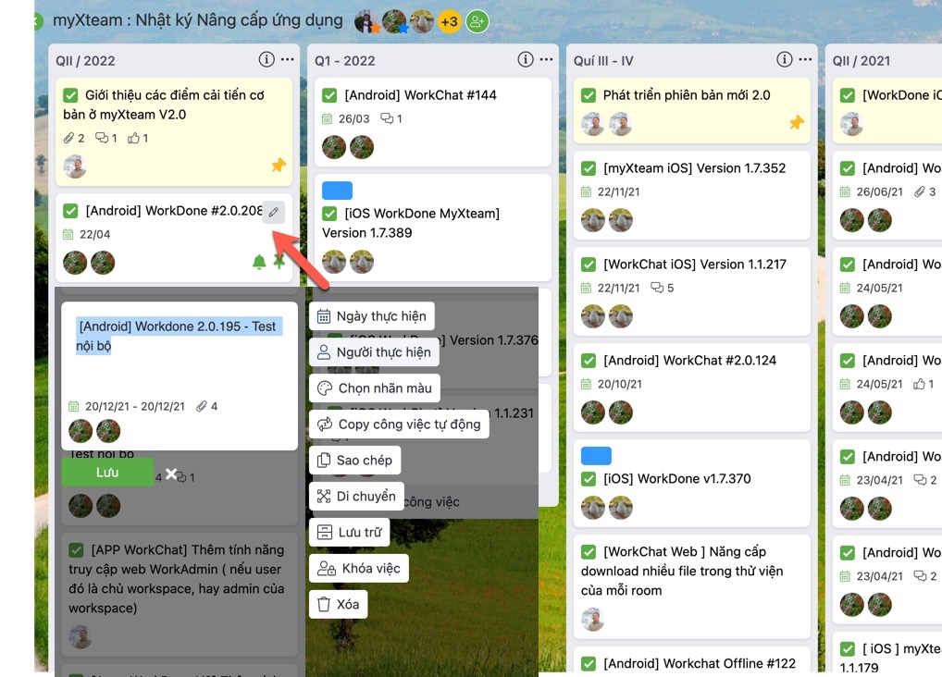942x677 pixels.
Task: Open three-dot menu of QII / 2022 column
Action: [287, 60]
